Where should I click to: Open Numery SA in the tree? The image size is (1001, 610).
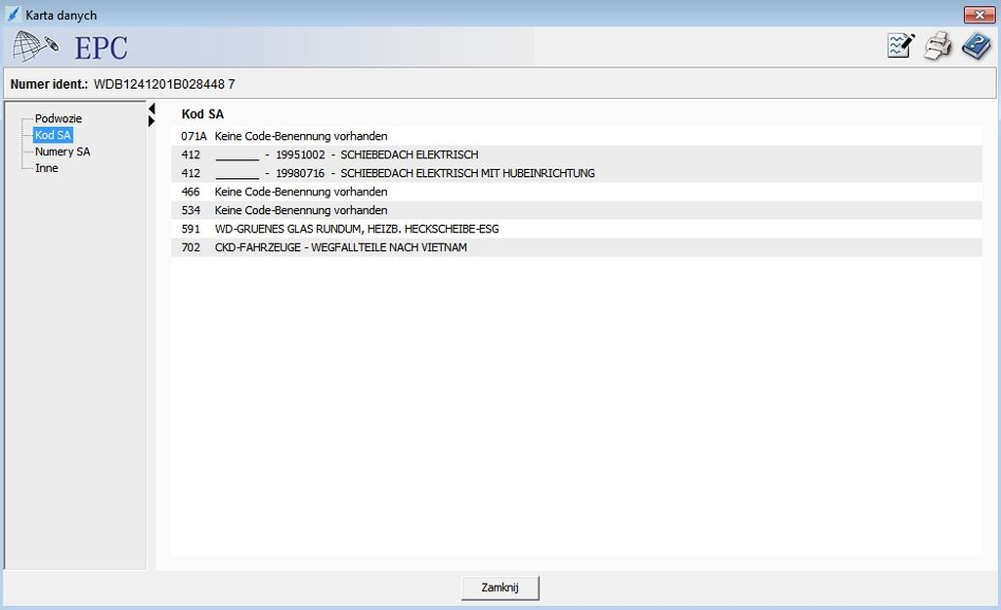click(63, 152)
